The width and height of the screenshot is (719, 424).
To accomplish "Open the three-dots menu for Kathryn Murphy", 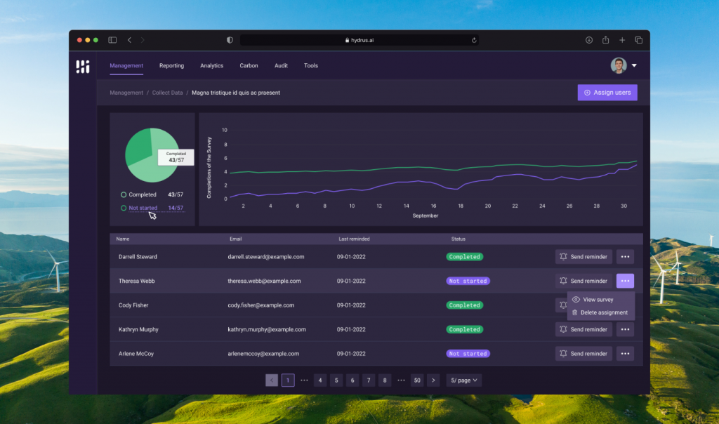I will 625,329.
